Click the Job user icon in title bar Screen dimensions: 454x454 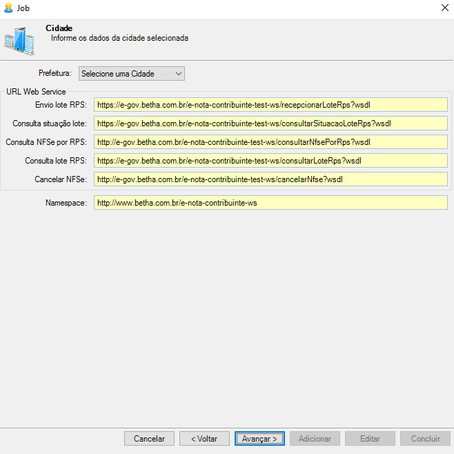pyautogui.click(x=8, y=8)
